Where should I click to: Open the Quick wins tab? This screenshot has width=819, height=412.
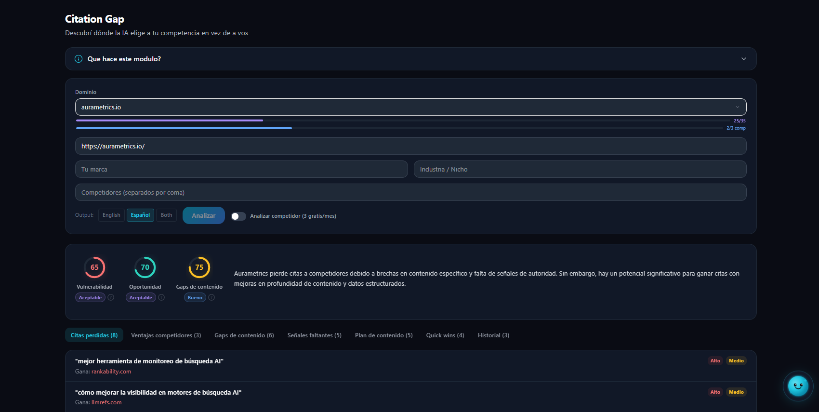(445, 335)
